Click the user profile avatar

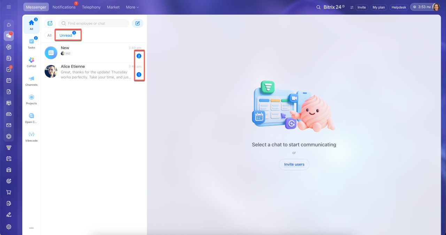click(x=436, y=7)
